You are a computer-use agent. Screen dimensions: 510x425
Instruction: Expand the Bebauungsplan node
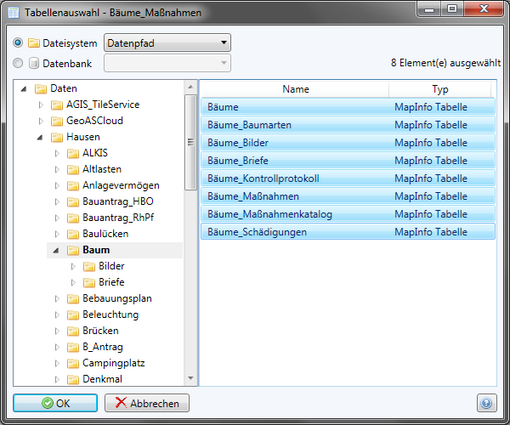point(57,298)
